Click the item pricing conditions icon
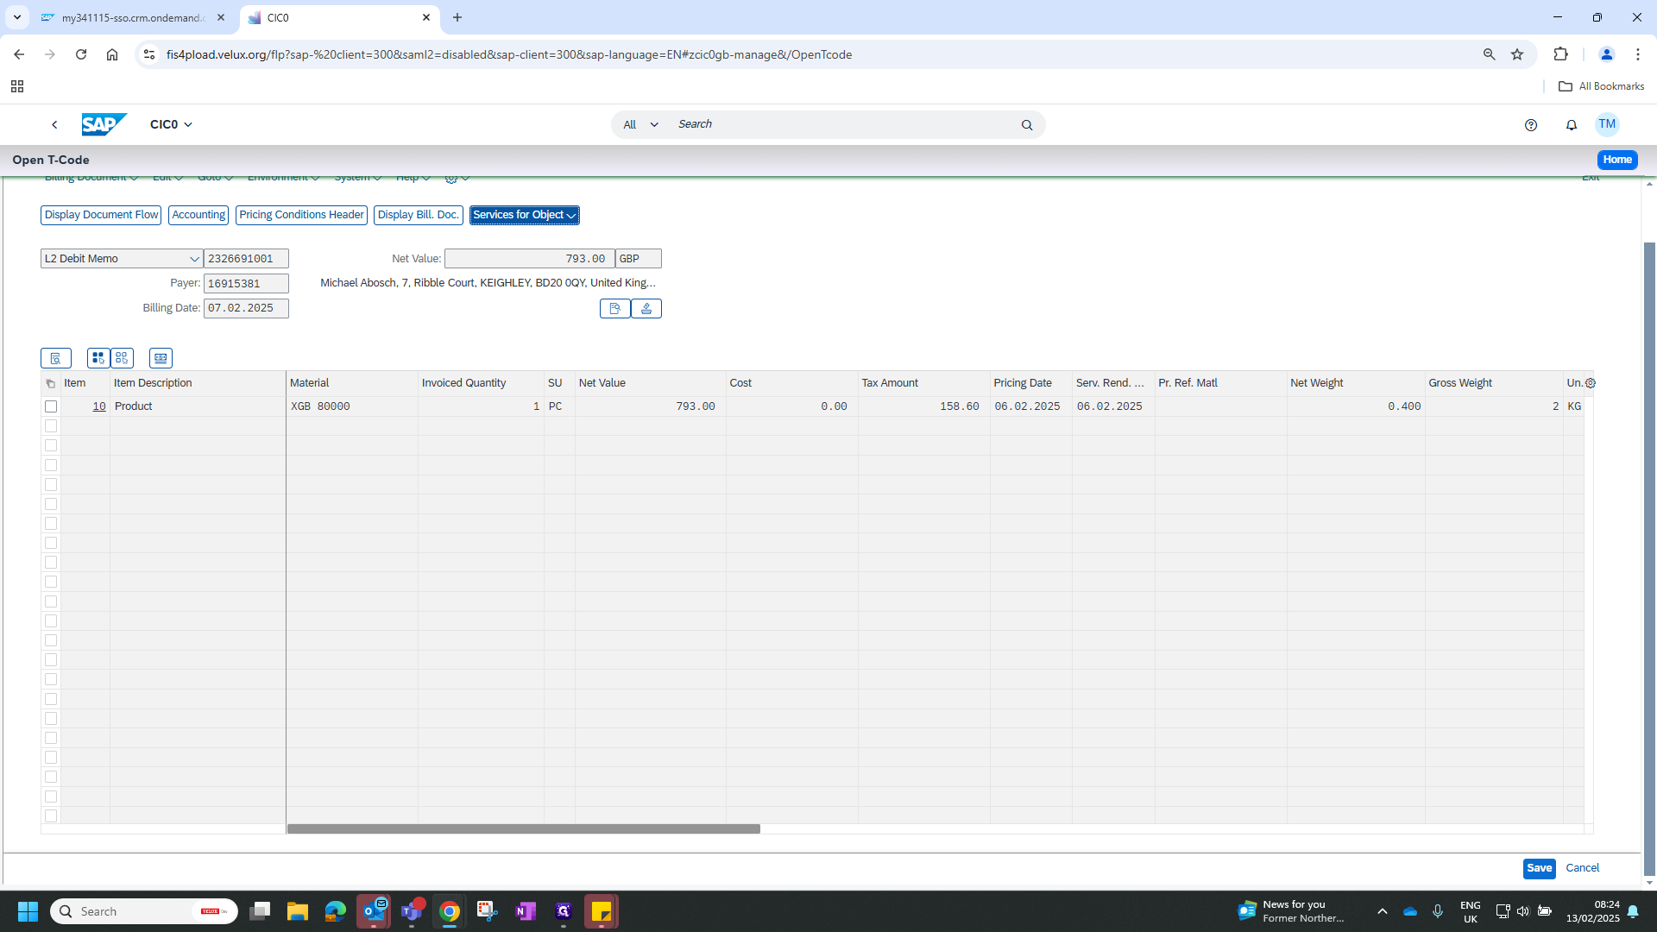Screen dimensions: 1657x932 tap(161, 358)
